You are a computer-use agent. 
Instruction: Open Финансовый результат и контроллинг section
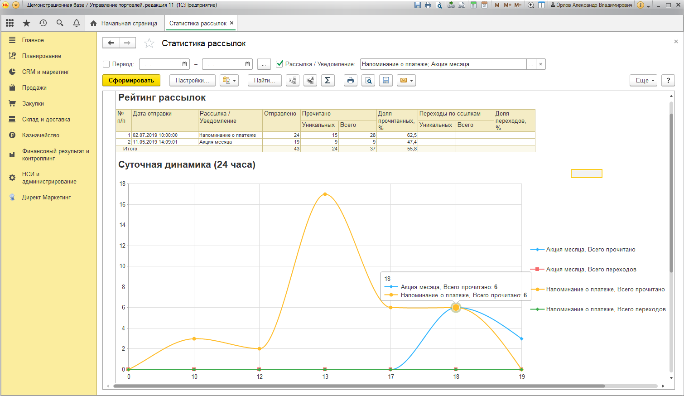point(49,155)
